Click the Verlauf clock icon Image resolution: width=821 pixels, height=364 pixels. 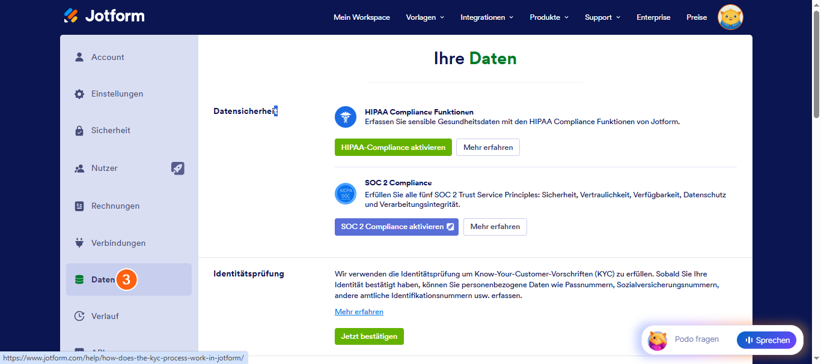tap(79, 316)
